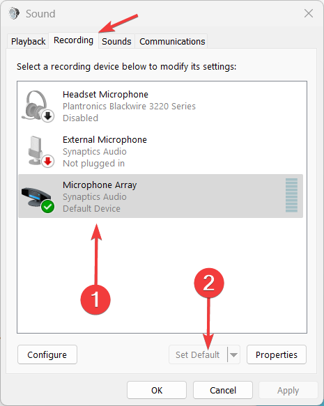Viewport: 324px width, 406px height.
Task: Select the Recording tab
Action: click(73, 40)
